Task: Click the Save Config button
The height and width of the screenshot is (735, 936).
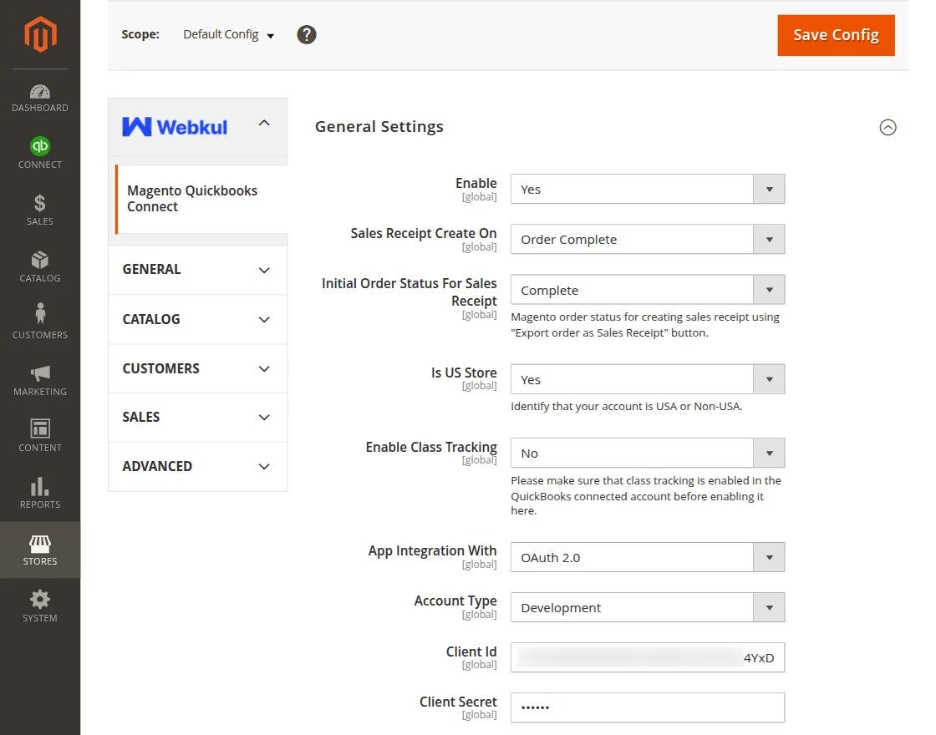Action: click(x=836, y=35)
